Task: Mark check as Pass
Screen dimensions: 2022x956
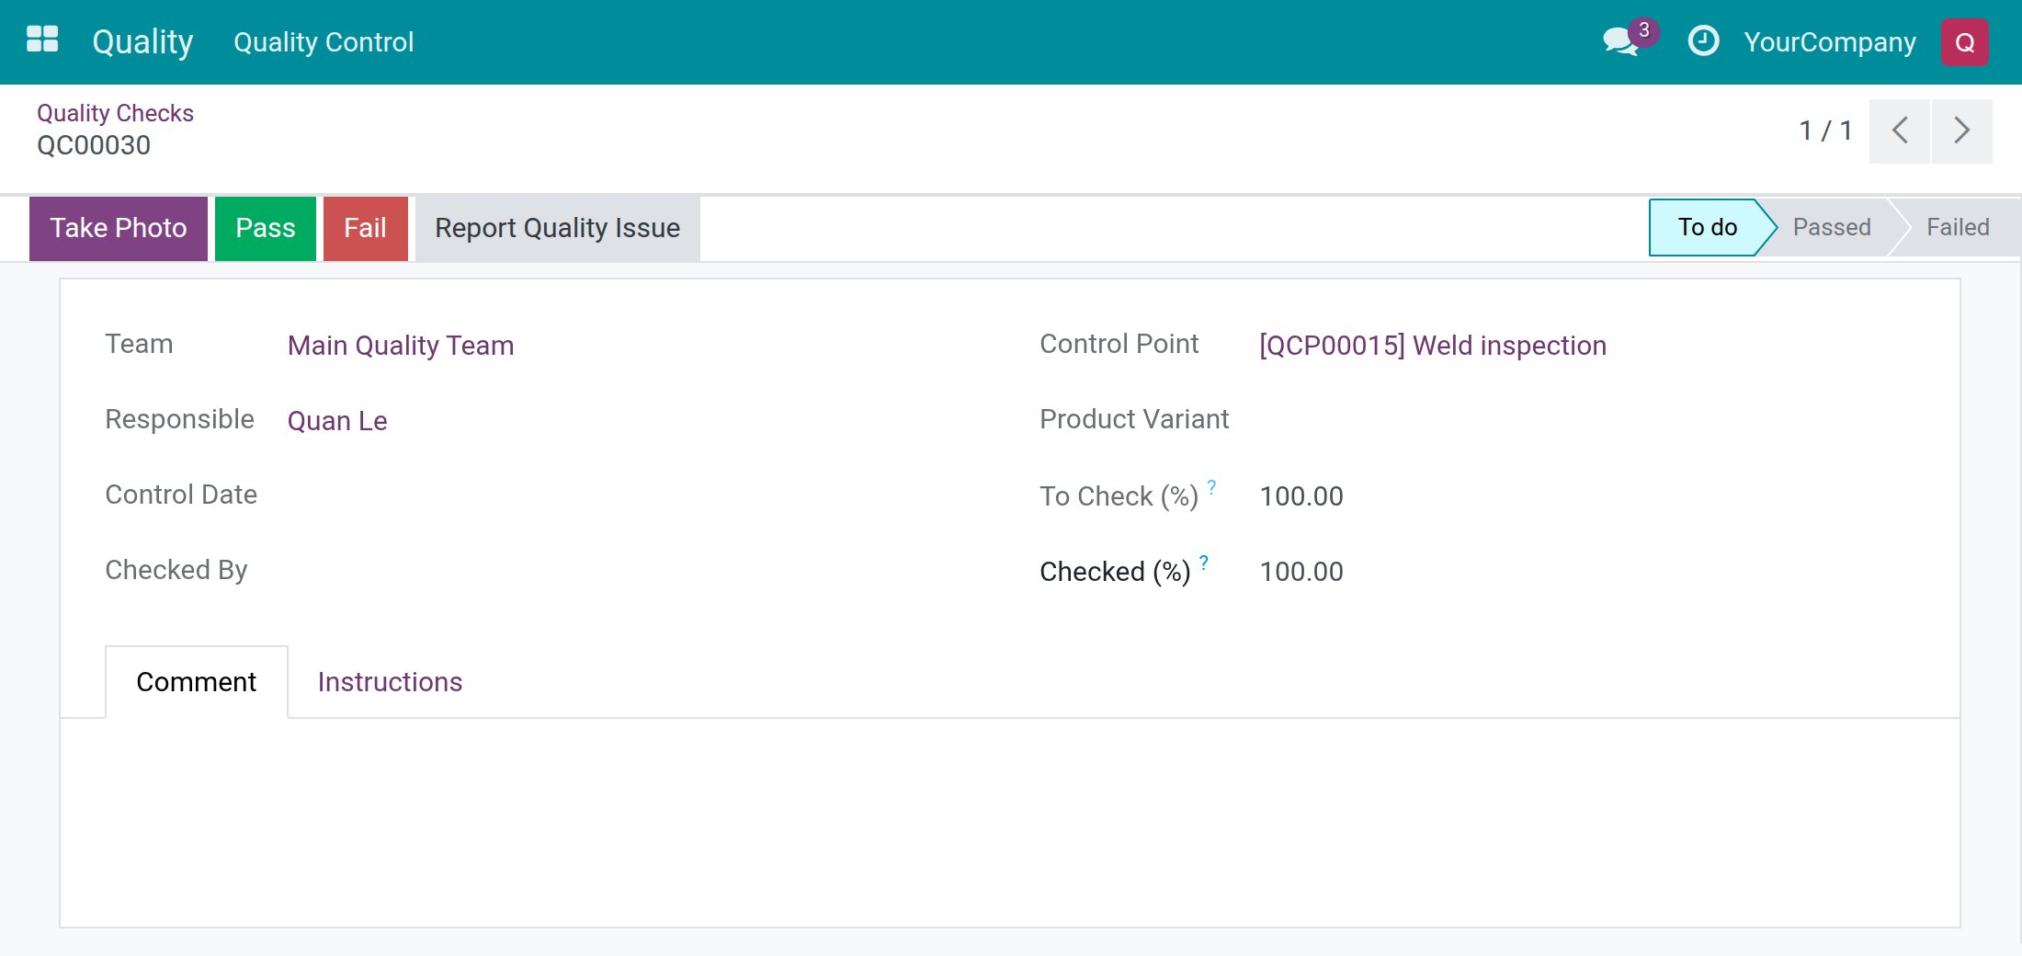Action: click(x=265, y=228)
